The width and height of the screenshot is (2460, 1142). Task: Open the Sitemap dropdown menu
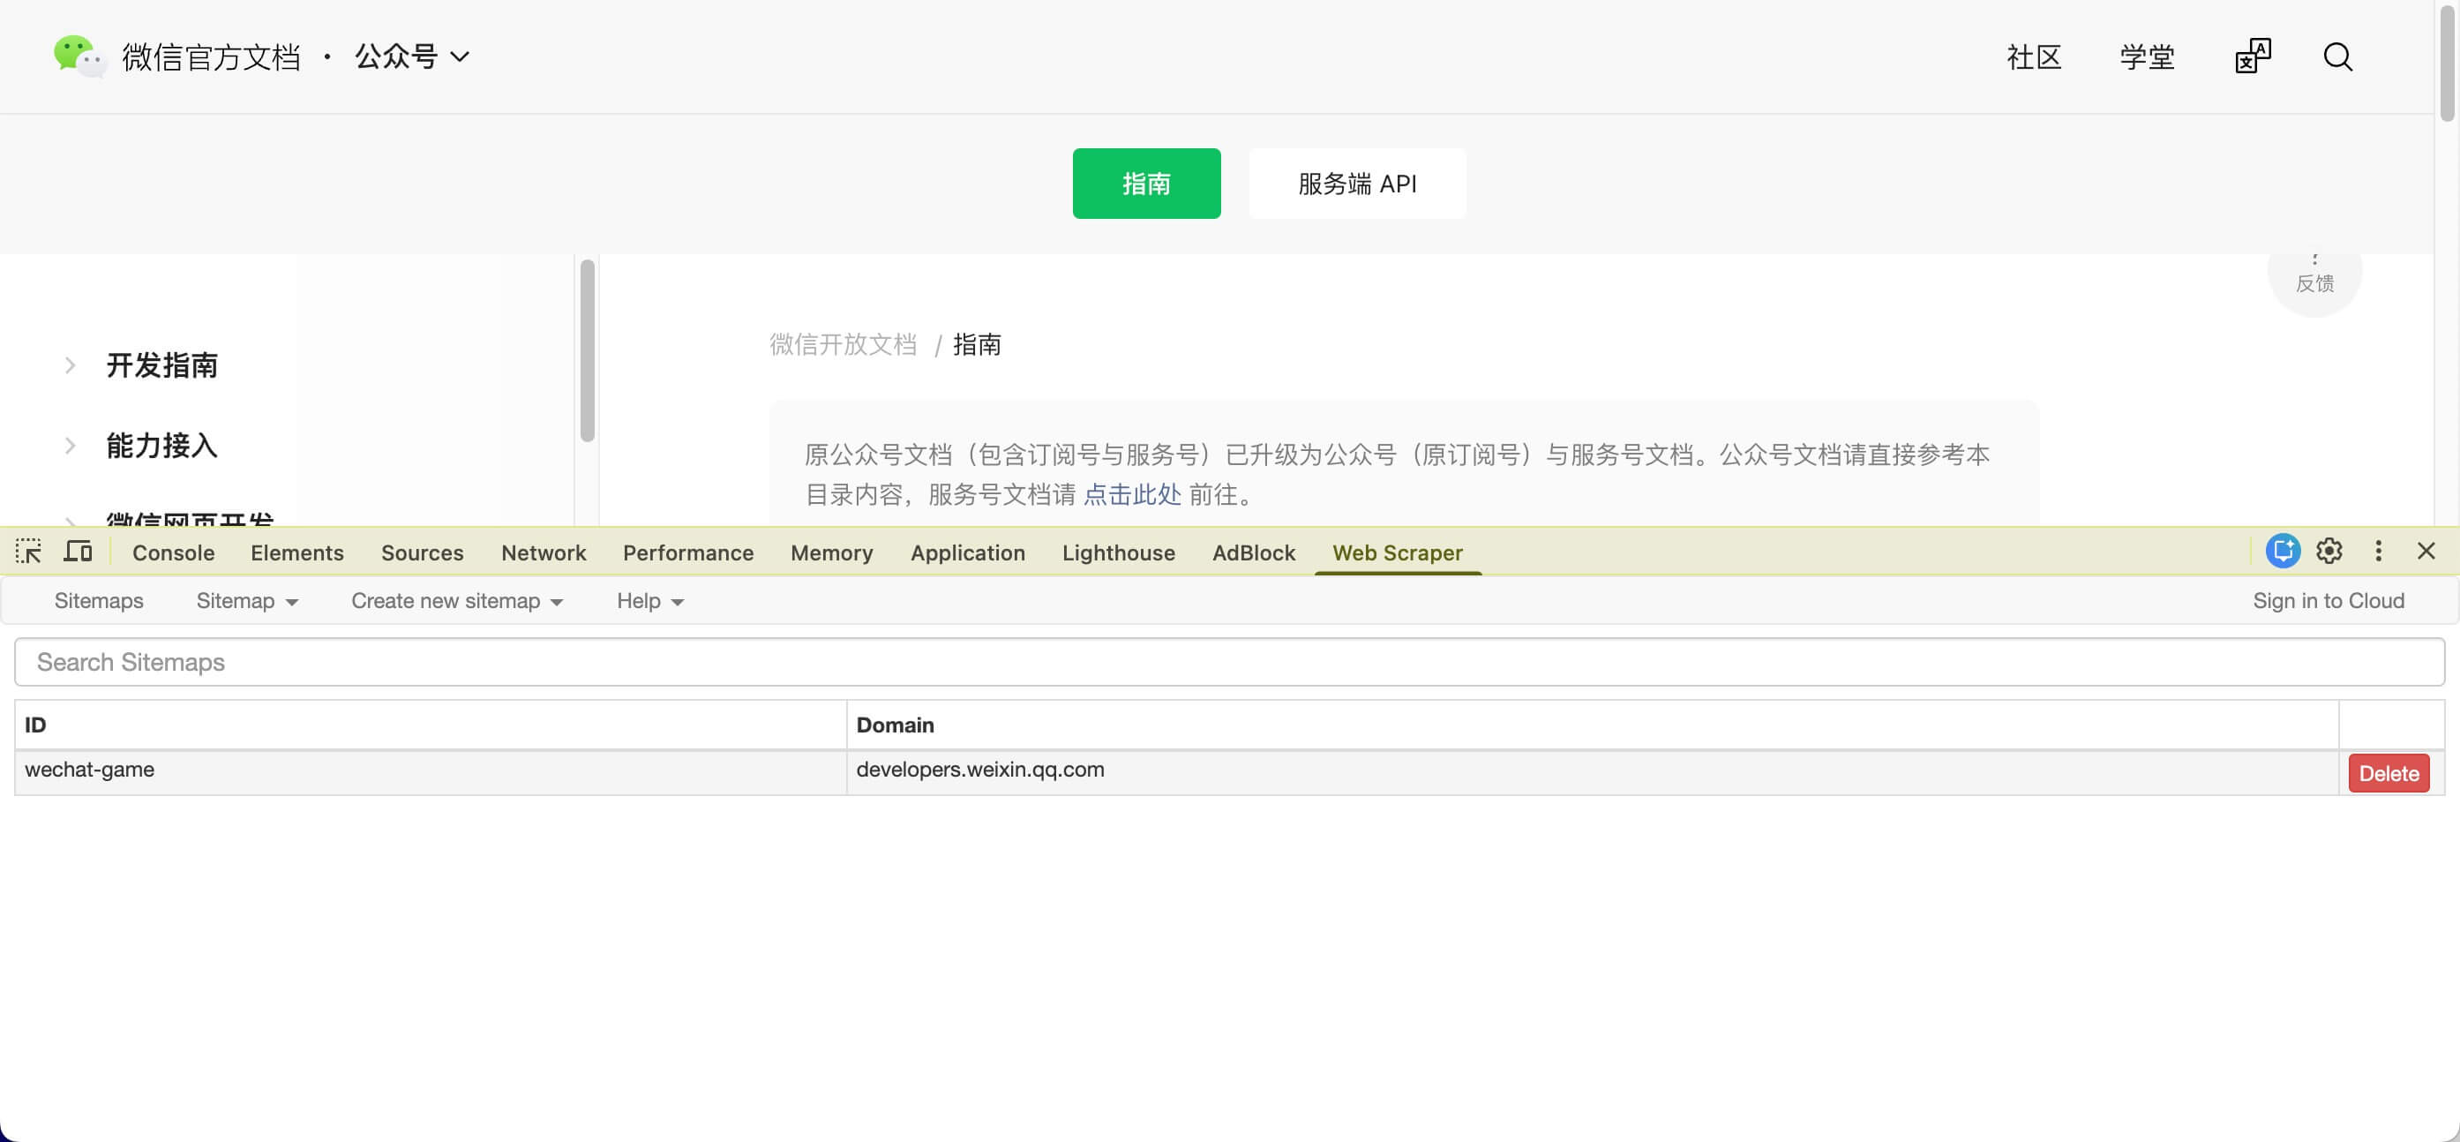point(246,601)
